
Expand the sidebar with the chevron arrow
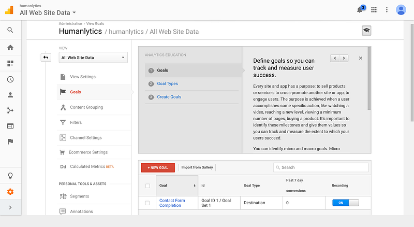(10, 207)
